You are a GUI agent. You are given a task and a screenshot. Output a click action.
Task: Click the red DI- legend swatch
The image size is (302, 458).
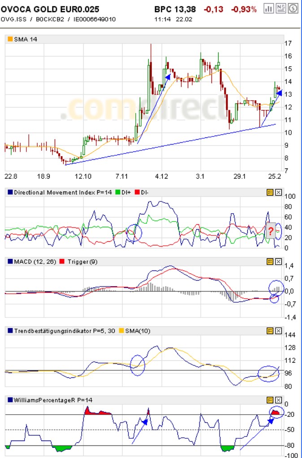point(137,193)
